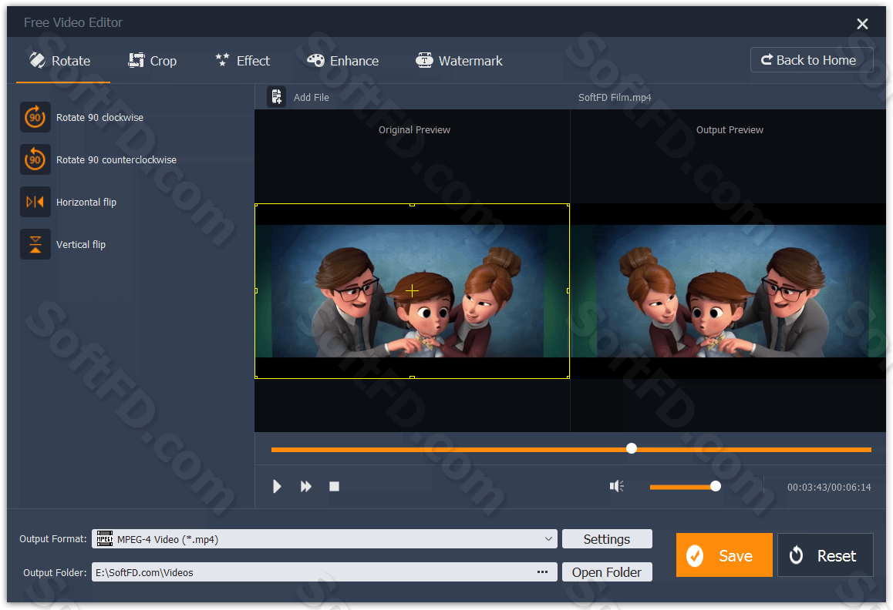This screenshot has width=893, height=610.
Task: Click the Settings button
Action: click(x=607, y=539)
